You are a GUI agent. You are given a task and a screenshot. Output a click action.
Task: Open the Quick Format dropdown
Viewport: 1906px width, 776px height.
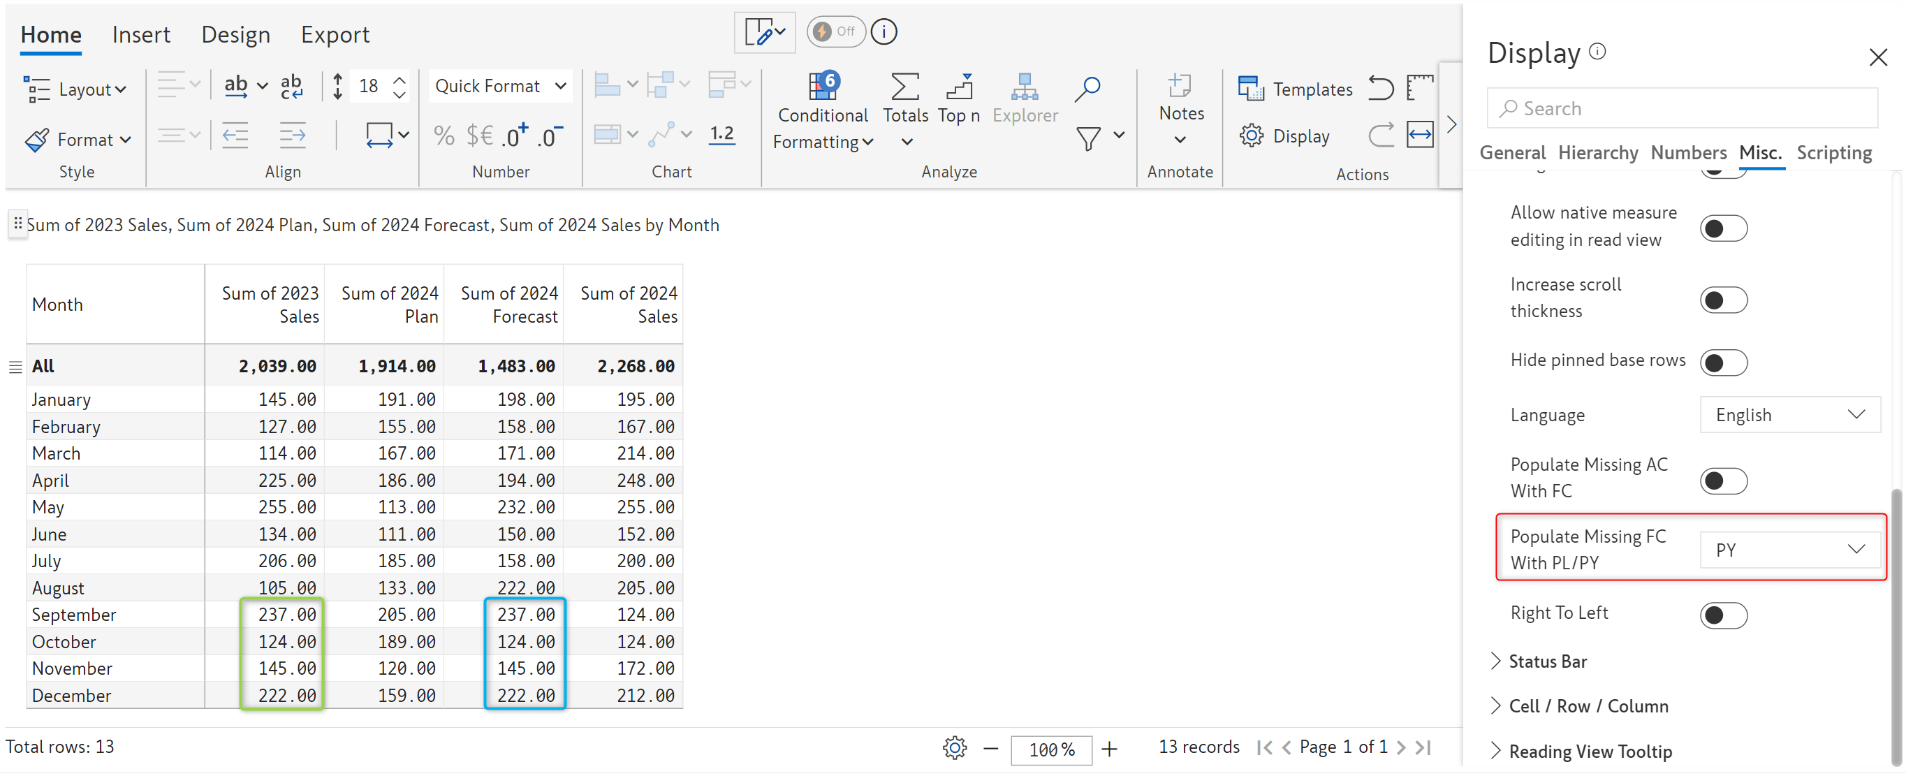coord(501,86)
